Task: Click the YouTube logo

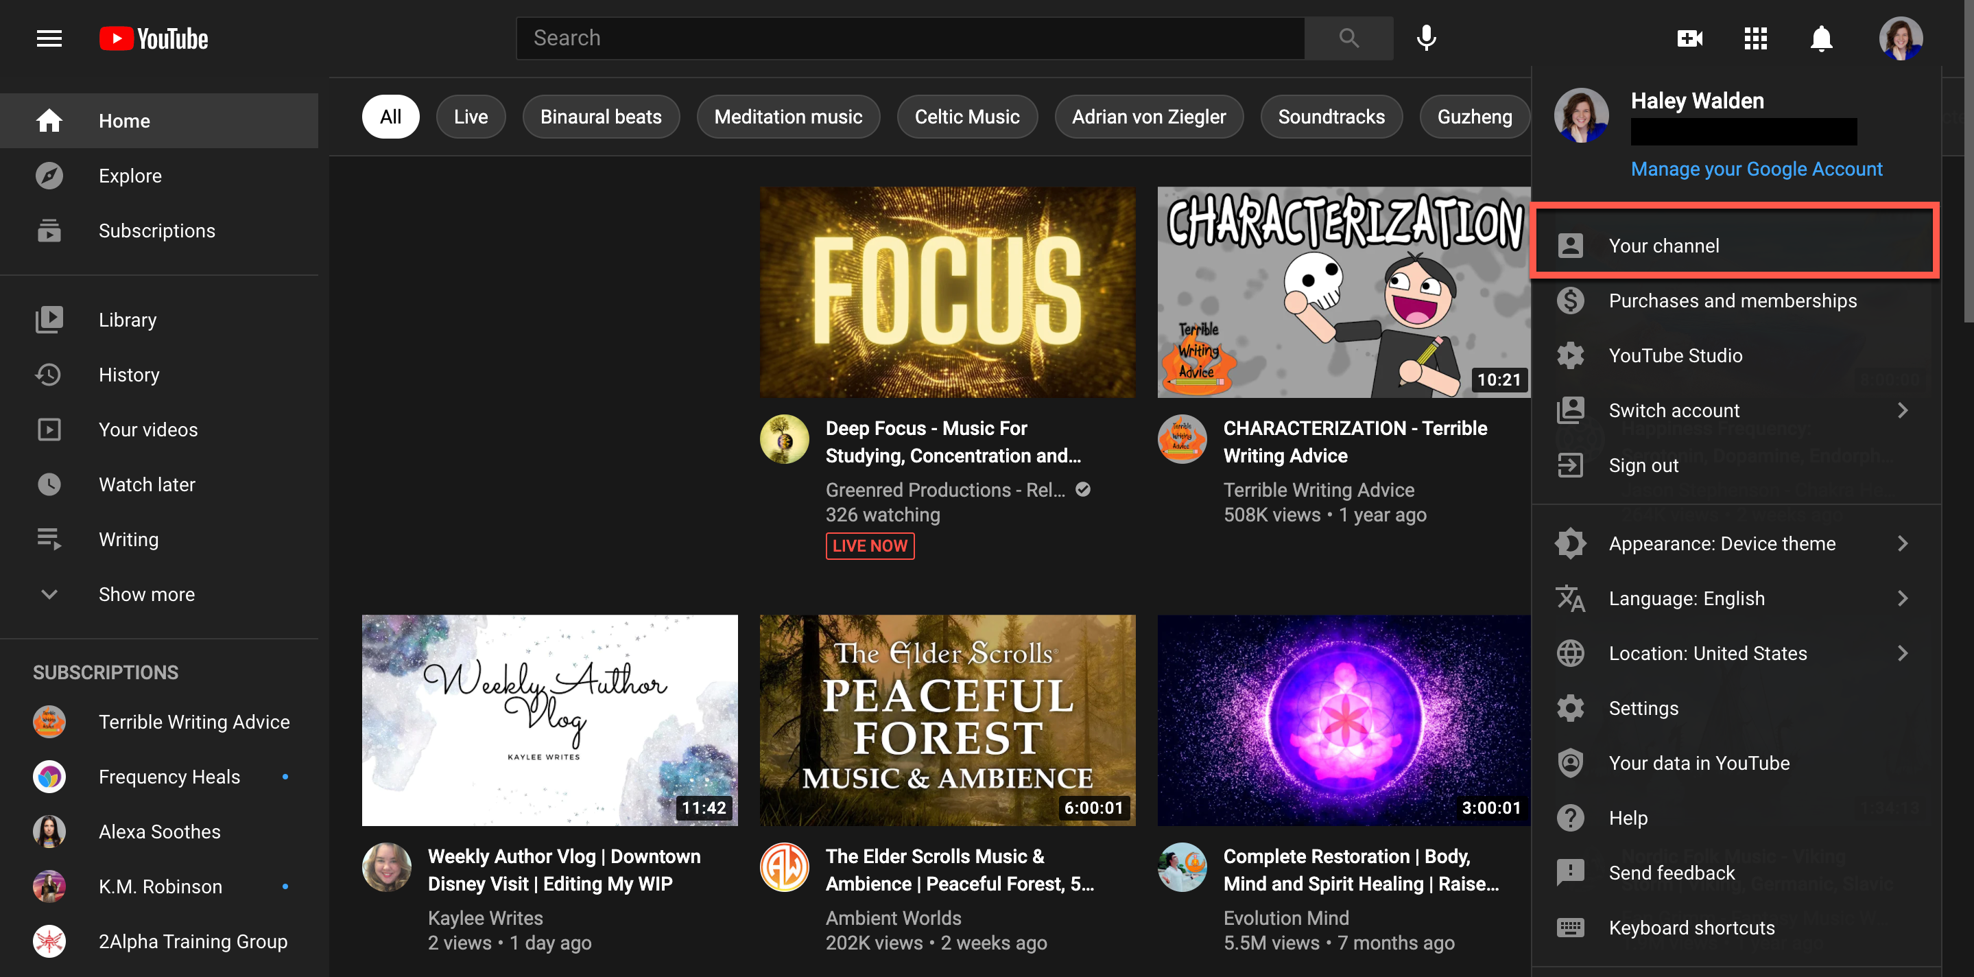Action: pyautogui.click(x=154, y=38)
